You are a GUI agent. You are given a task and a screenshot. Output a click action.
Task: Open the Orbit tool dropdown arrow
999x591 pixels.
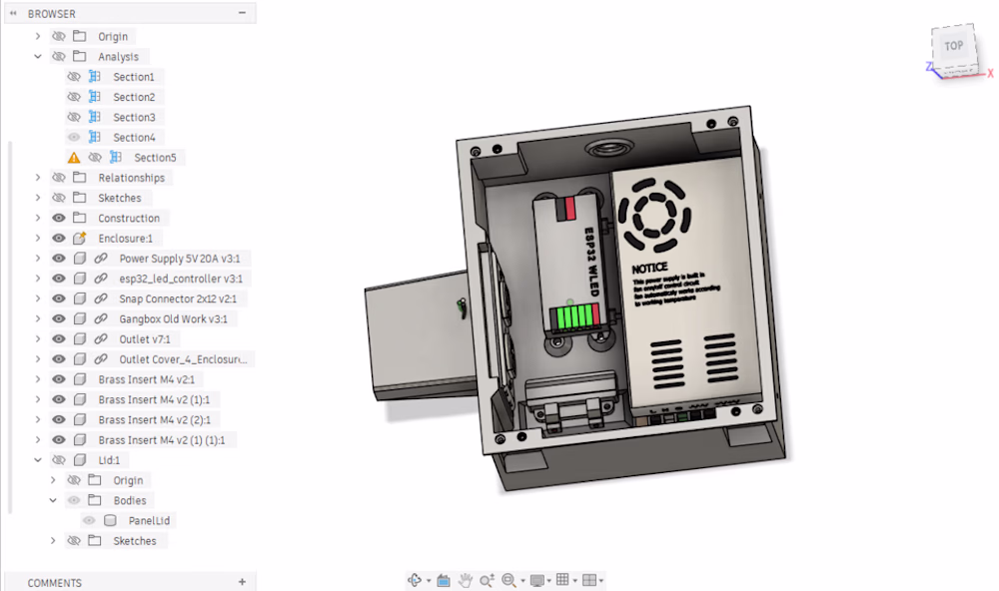point(429,581)
